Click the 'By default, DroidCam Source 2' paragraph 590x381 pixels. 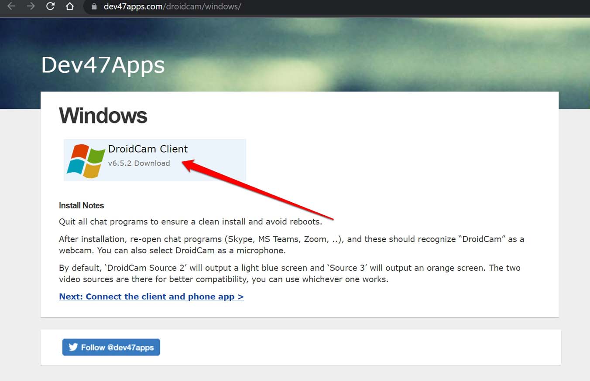[x=290, y=273]
